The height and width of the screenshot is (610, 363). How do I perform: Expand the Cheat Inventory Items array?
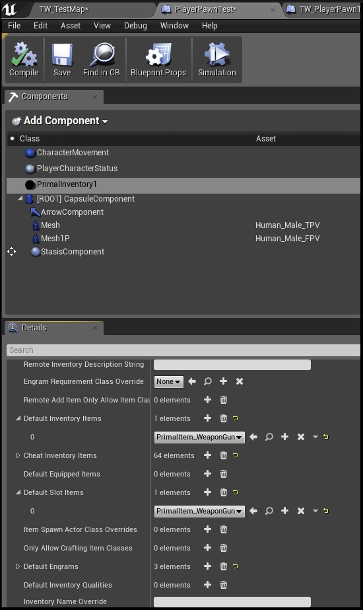[18, 455]
